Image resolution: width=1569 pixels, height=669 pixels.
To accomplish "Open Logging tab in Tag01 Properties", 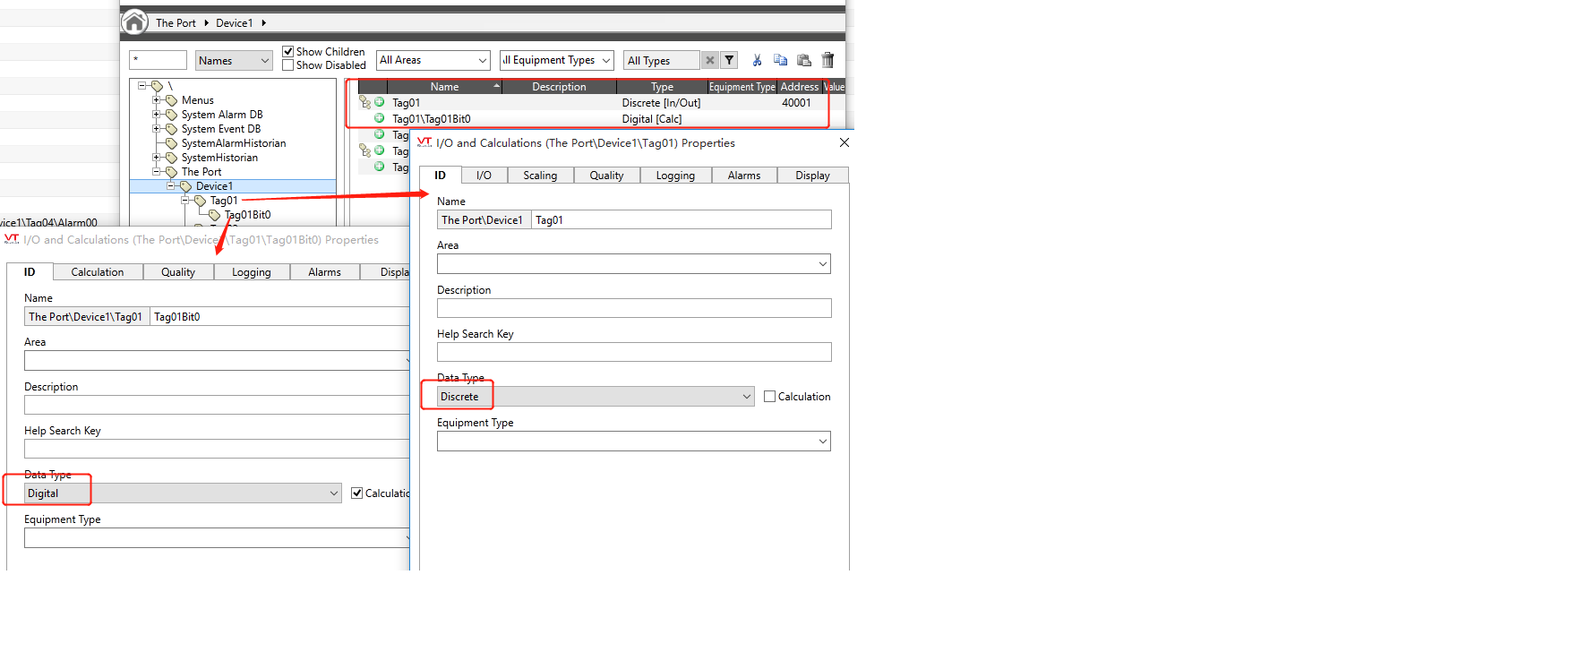I will pyautogui.click(x=675, y=176).
